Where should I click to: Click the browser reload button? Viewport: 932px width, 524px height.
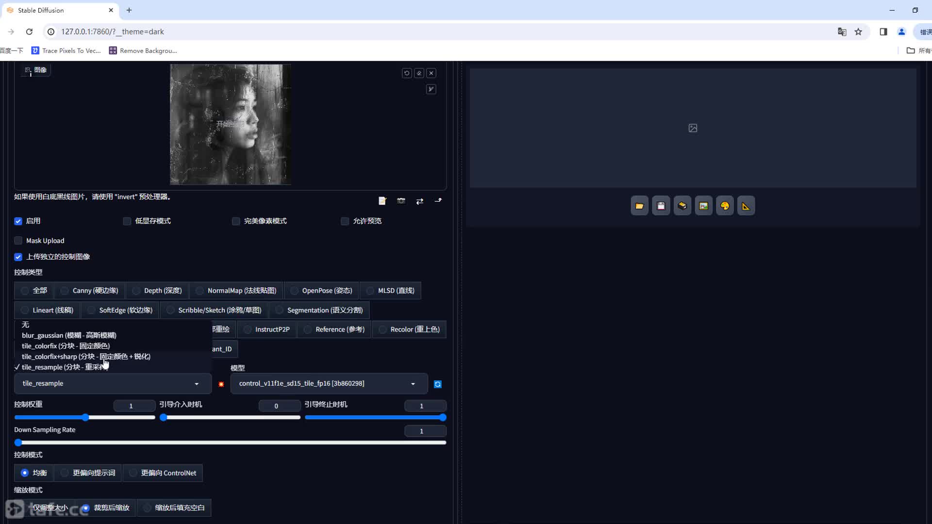(29, 32)
